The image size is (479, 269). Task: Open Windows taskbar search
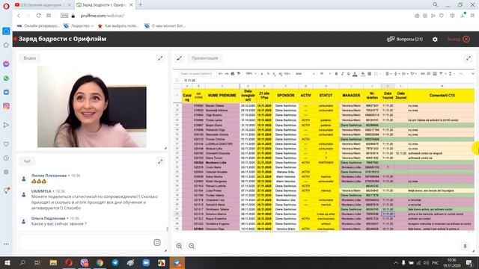22,262
